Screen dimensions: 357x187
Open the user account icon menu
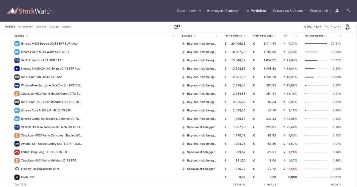(339, 10)
